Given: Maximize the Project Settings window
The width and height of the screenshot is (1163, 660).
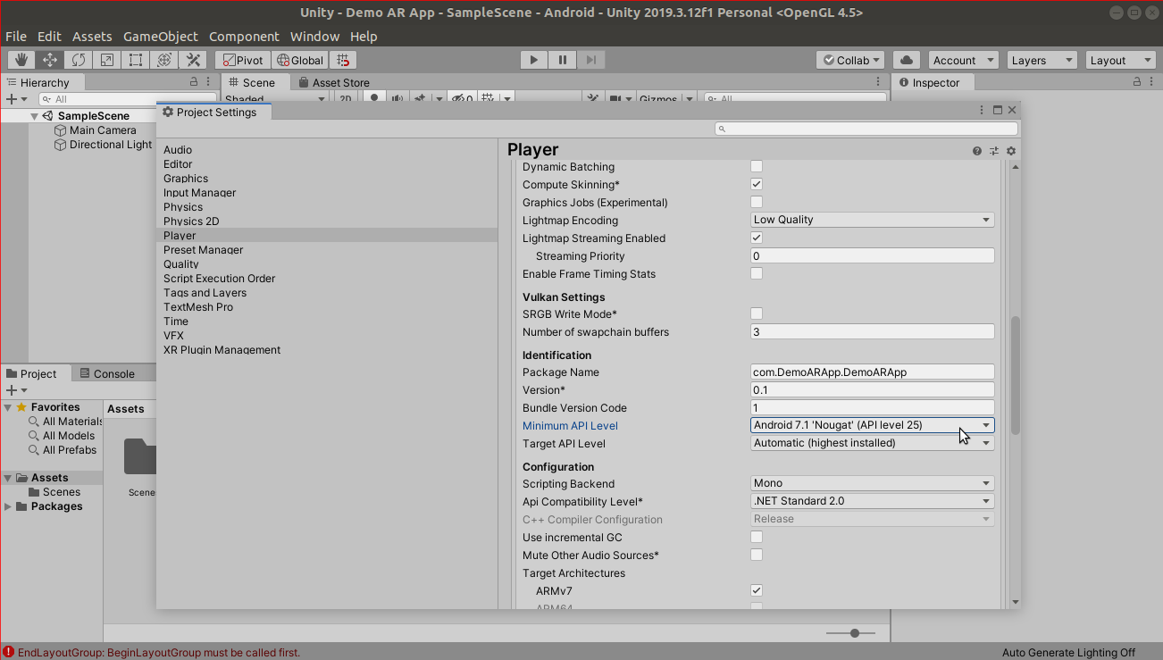Looking at the screenshot, I should pos(998,110).
